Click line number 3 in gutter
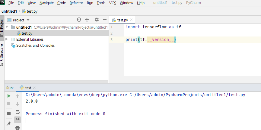261x130 pixels. click(111, 40)
